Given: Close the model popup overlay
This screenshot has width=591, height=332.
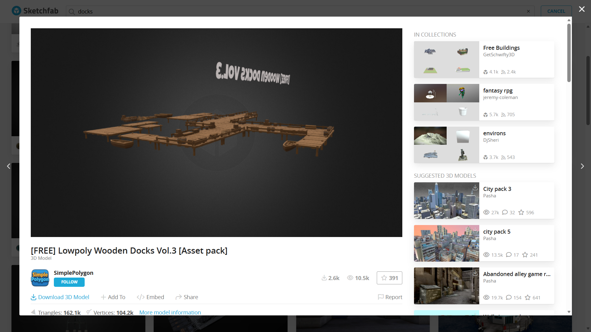Looking at the screenshot, I should pyautogui.click(x=581, y=9).
